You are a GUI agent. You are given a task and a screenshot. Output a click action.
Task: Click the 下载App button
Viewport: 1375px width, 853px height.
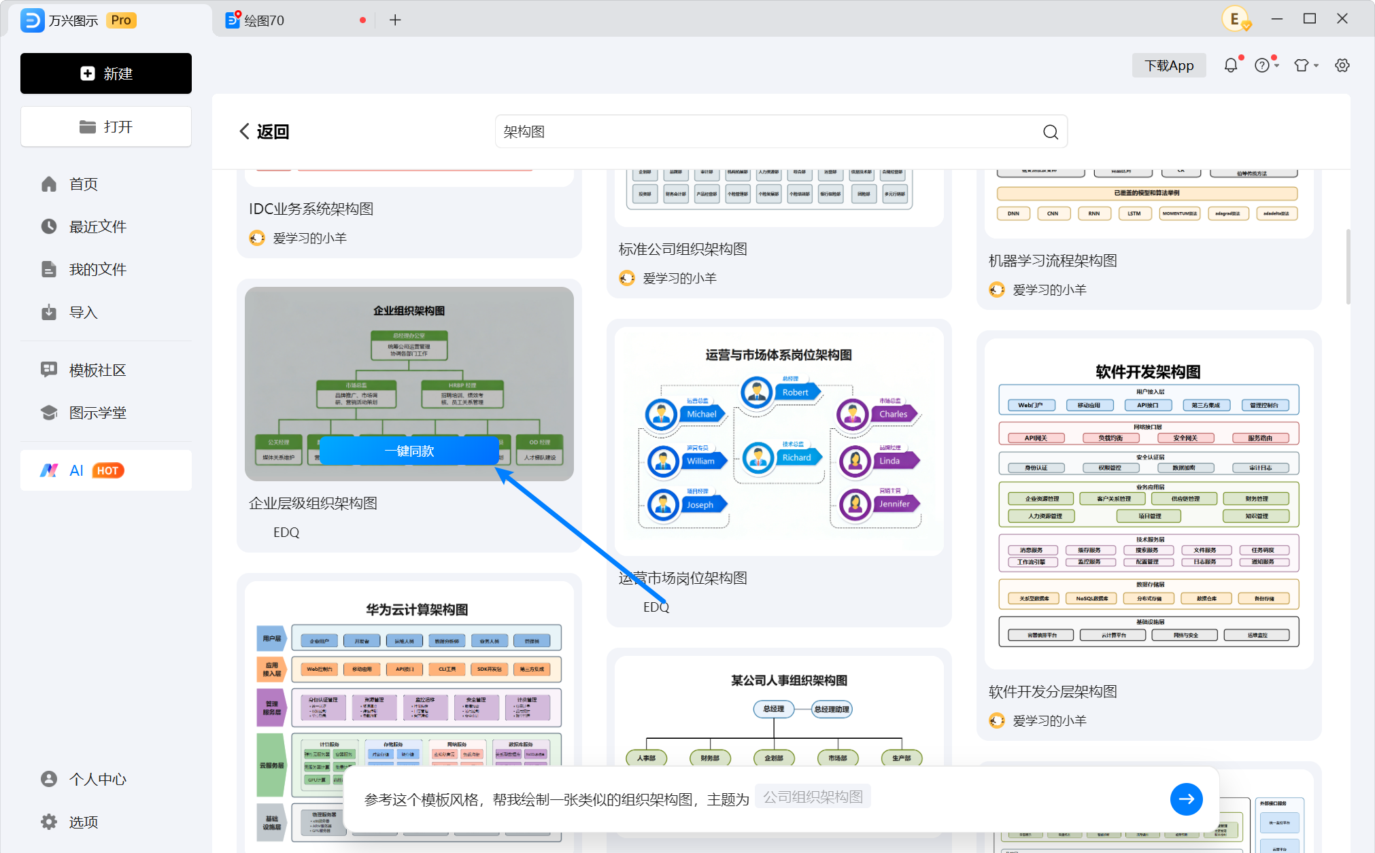pos(1169,65)
